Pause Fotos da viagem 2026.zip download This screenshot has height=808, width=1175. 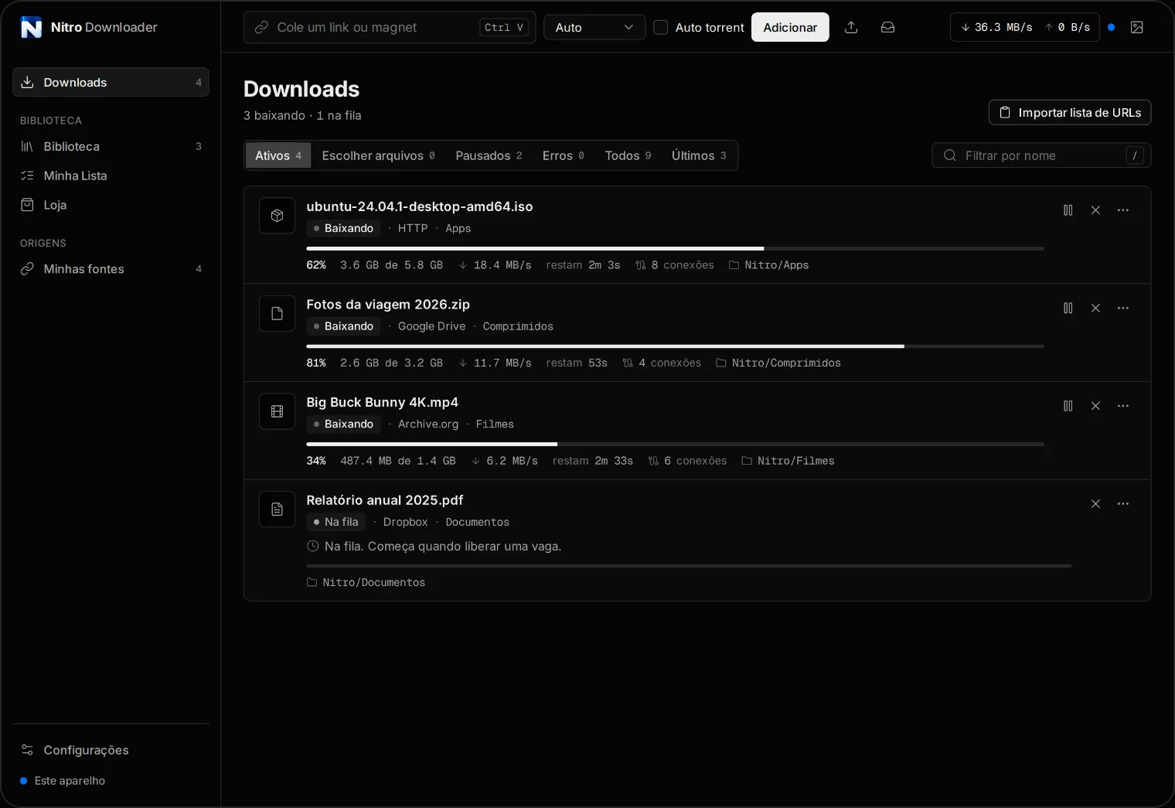(1068, 308)
